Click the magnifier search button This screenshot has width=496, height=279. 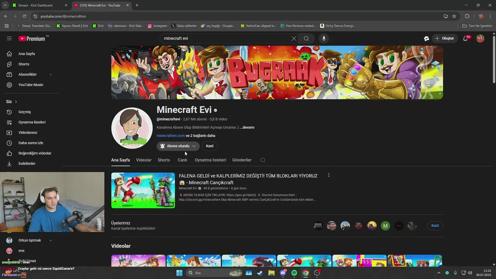307,38
